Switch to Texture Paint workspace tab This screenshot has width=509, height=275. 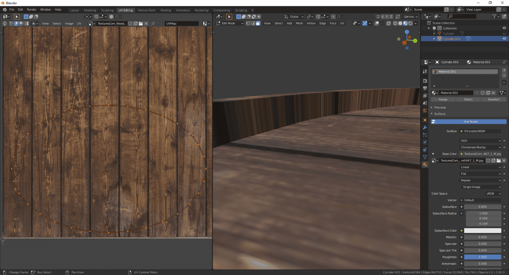(x=146, y=10)
